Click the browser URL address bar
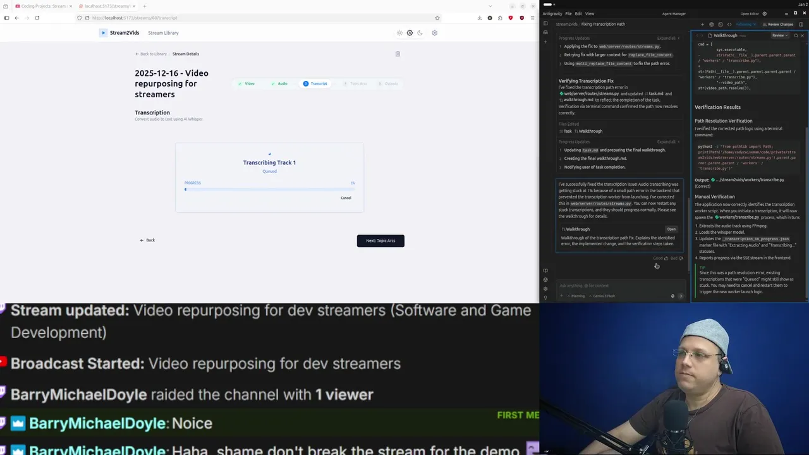This screenshot has width=809, height=455. [259, 18]
